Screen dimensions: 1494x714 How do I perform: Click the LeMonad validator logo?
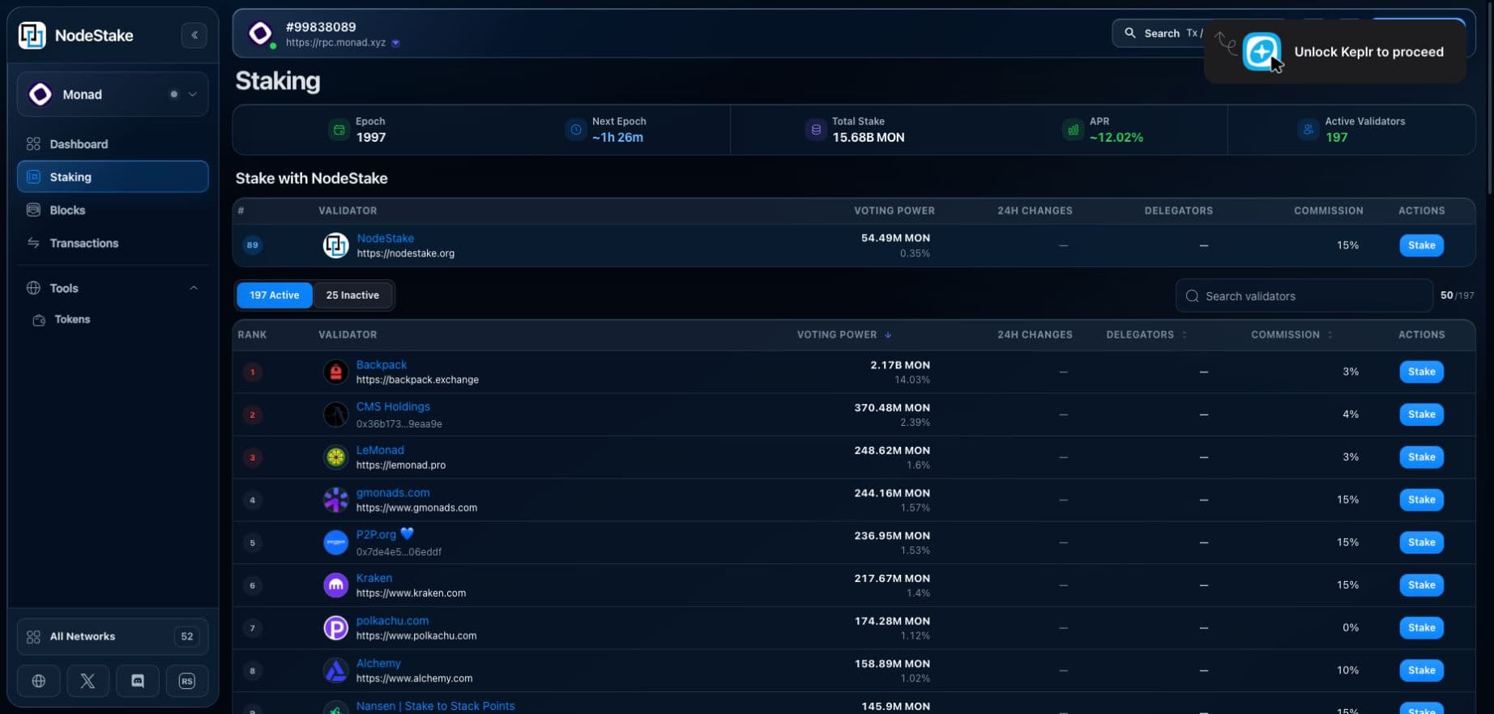[335, 457]
